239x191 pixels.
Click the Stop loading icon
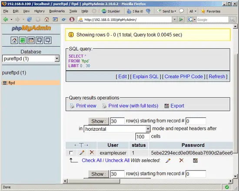coord(38,20)
